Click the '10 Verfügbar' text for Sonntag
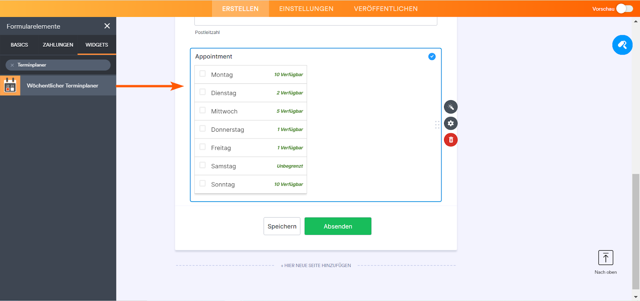 point(288,184)
